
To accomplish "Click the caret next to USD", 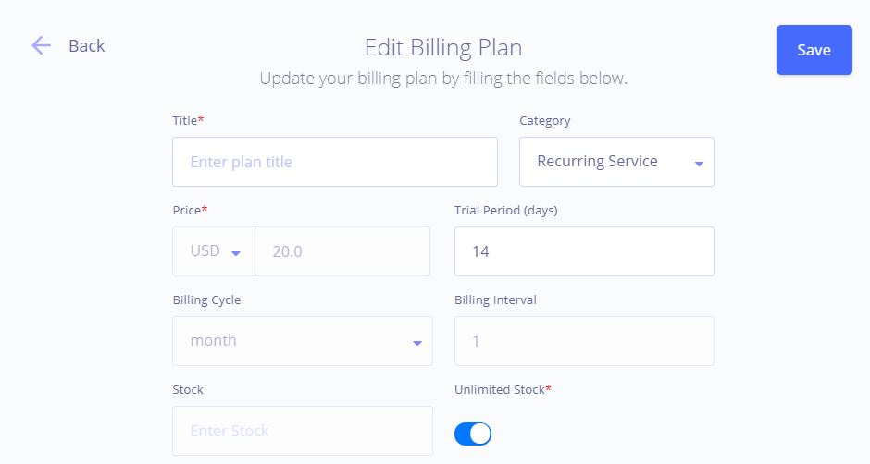I will [236, 253].
